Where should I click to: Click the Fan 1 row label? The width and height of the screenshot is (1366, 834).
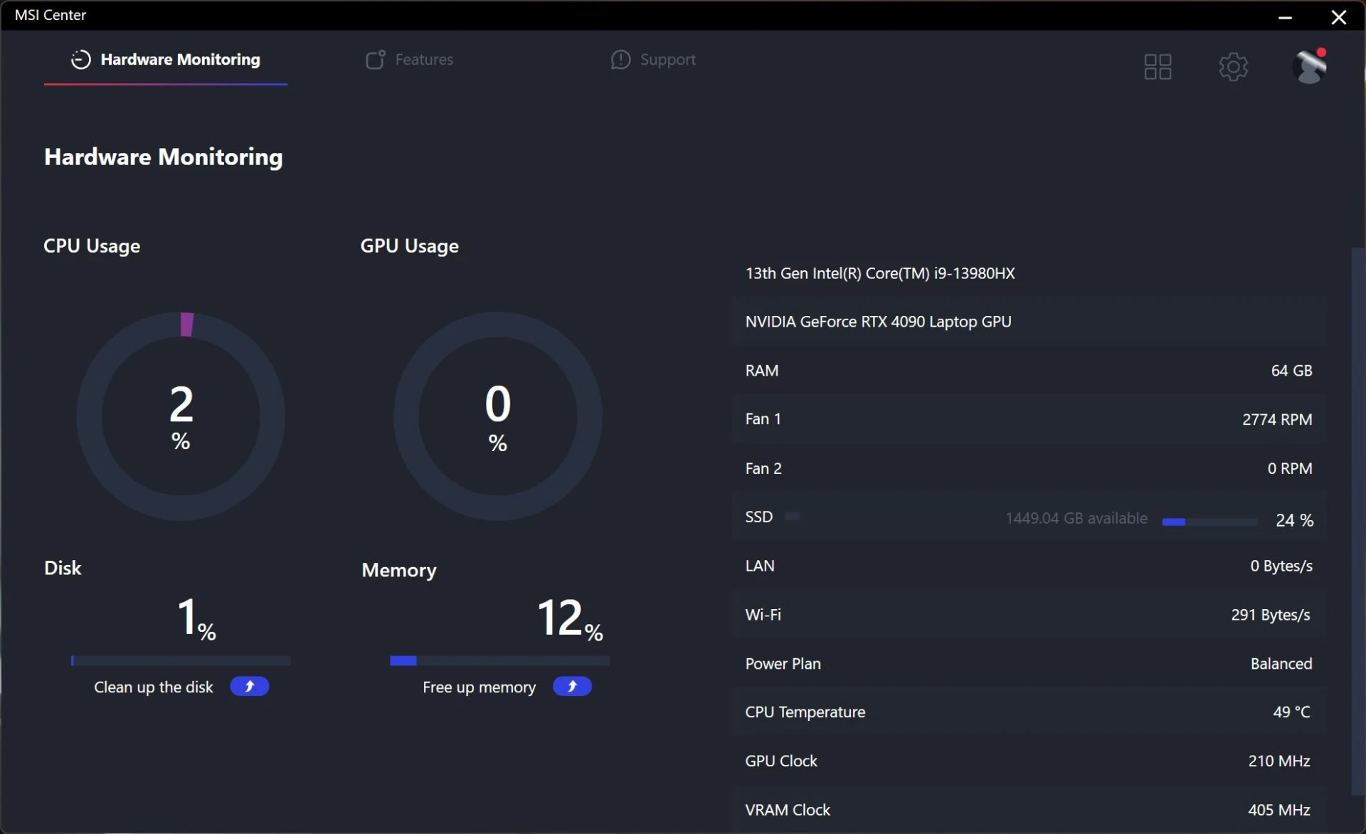763,419
